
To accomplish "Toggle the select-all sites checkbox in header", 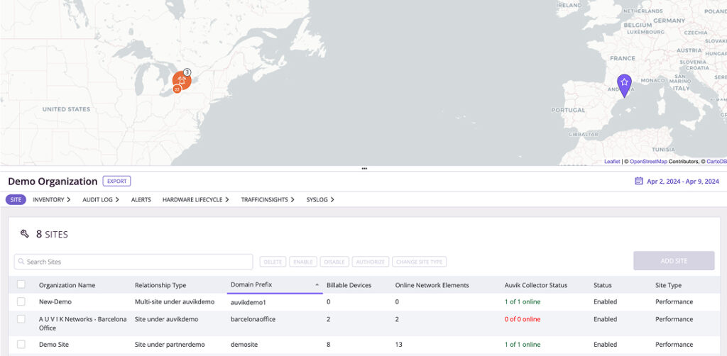I will click(21, 284).
